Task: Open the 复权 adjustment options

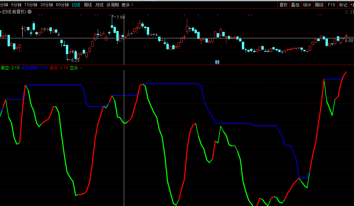Action: pos(283,5)
